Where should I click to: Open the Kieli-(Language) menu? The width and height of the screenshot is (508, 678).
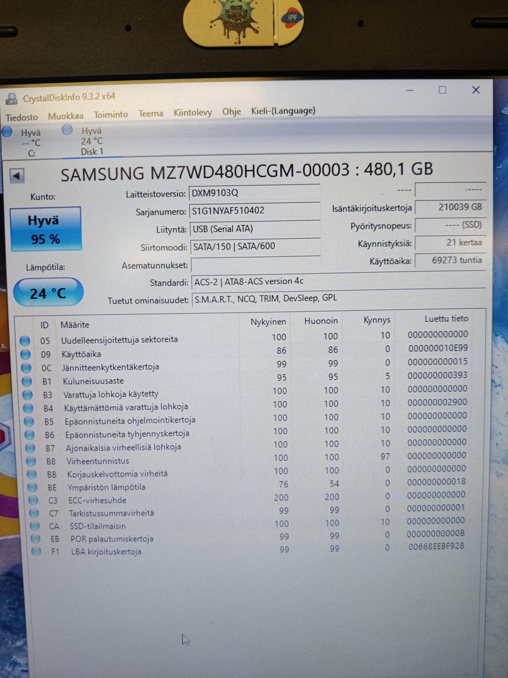tap(283, 111)
